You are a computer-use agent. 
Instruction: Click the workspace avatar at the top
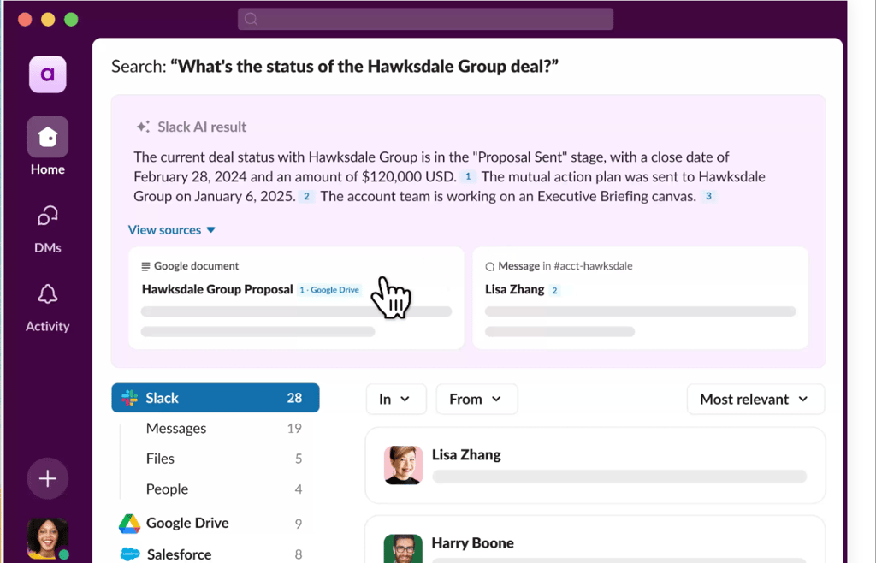[x=47, y=74]
